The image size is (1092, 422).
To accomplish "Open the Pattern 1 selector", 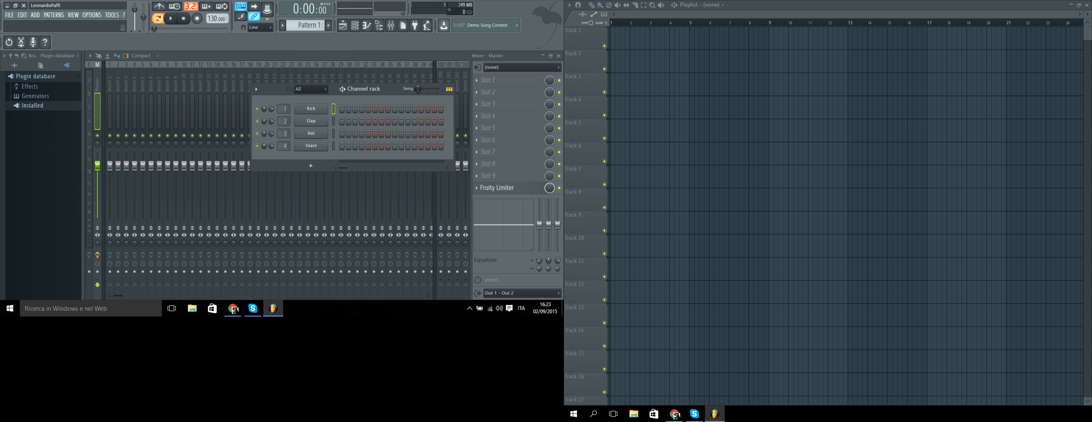I will pyautogui.click(x=305, y=25).
